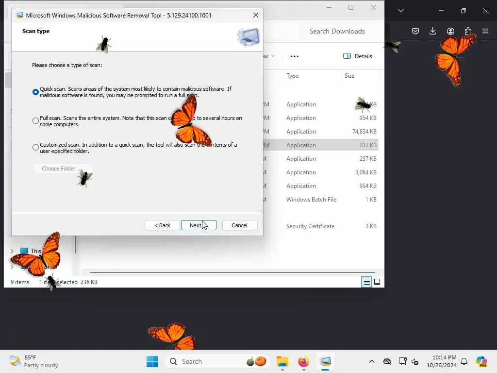
Task: Click the removal tool taskbar icon
Action: click(325, 361)
